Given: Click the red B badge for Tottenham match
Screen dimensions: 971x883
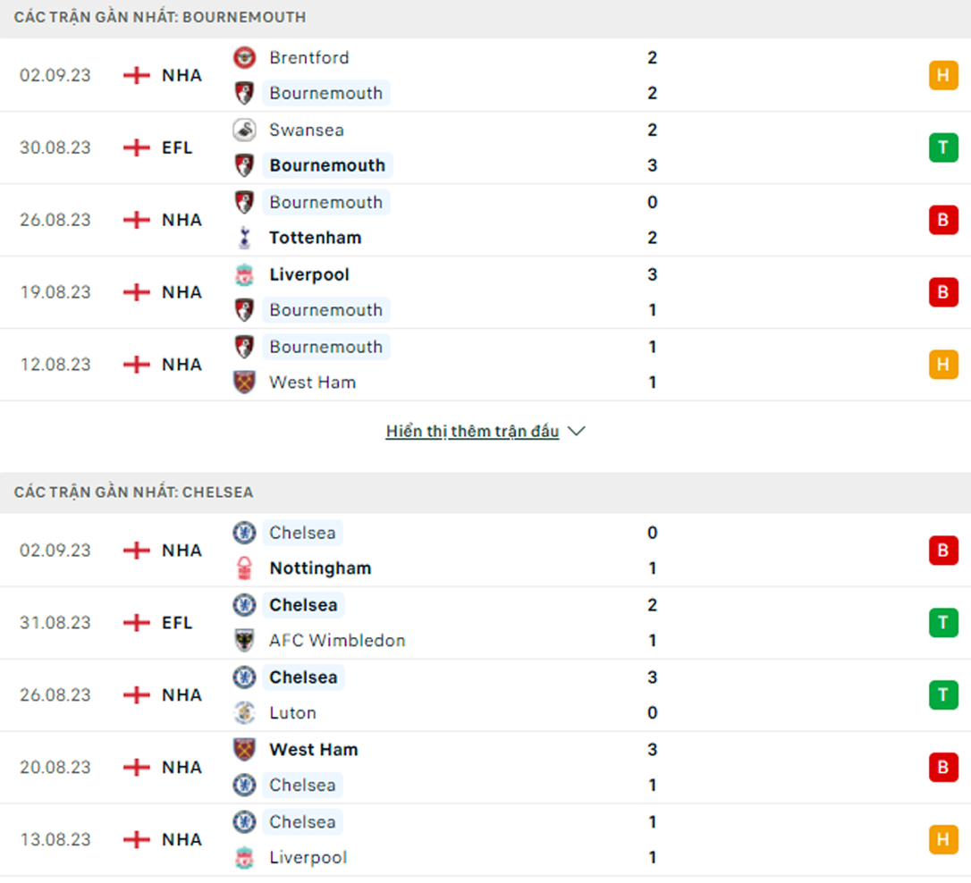Looking at the screenshot, I should tap(943, 220).
